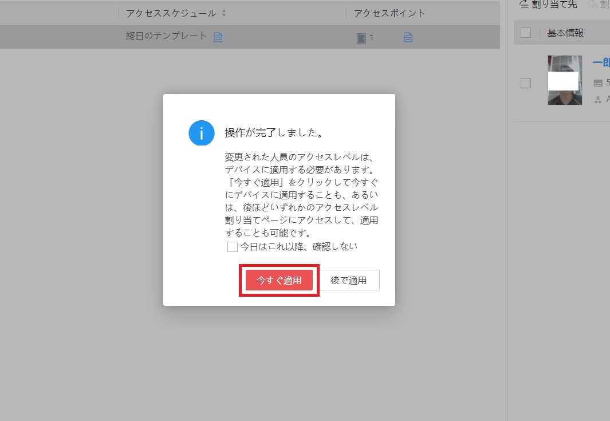Check the checkbox next to person 一郎
Viewport: 610px width, 421px height.
(526, 82)
